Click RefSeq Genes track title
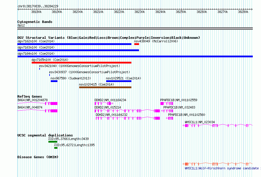The height and width of the screenshot is (177, 261). 30,96
